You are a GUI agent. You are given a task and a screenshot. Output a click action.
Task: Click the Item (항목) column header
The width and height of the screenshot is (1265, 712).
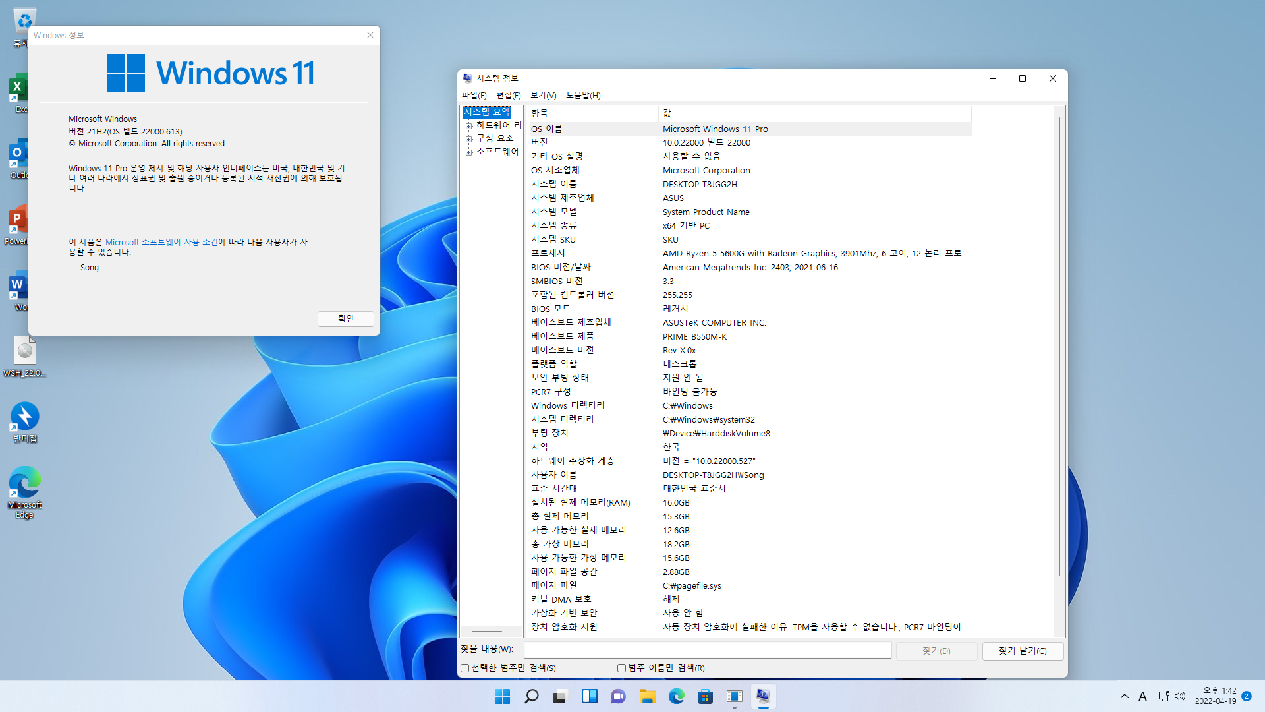(592, 113)
